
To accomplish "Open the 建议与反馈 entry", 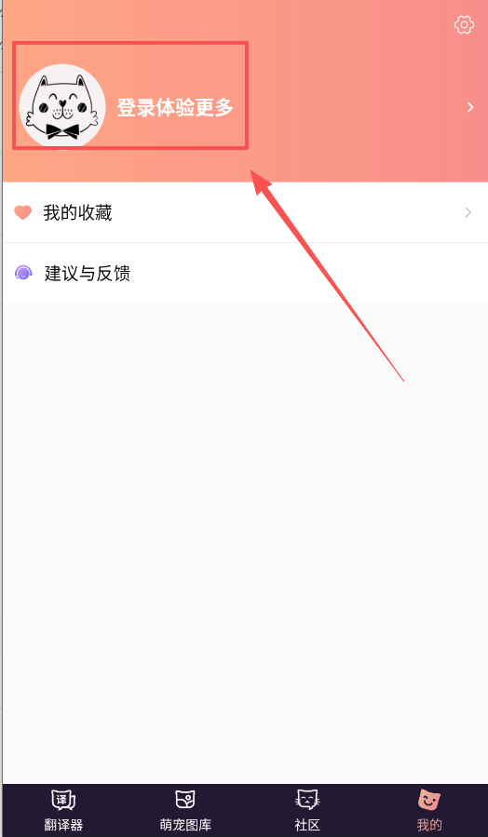I will coord(246,273).
